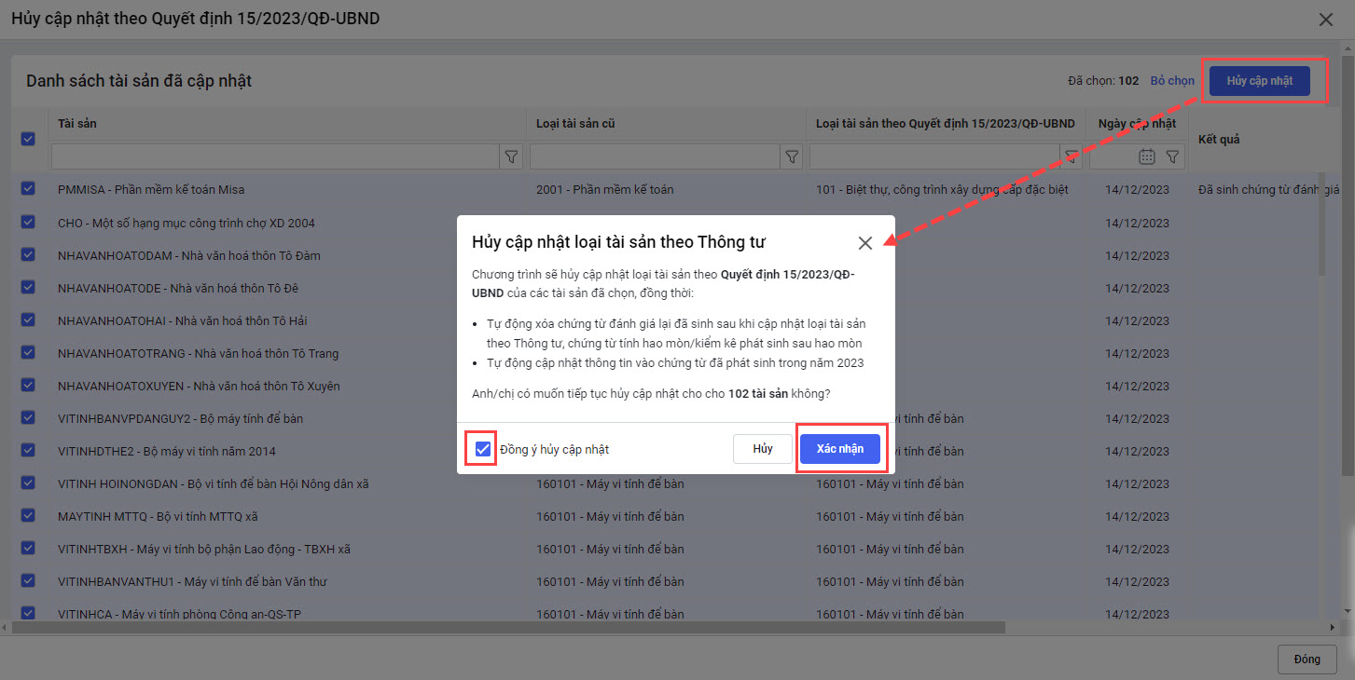This screenshot has height=680, width=1355.
Task: Cancel the dialog with the Hủy button
Action: click(x=763, y=449)
